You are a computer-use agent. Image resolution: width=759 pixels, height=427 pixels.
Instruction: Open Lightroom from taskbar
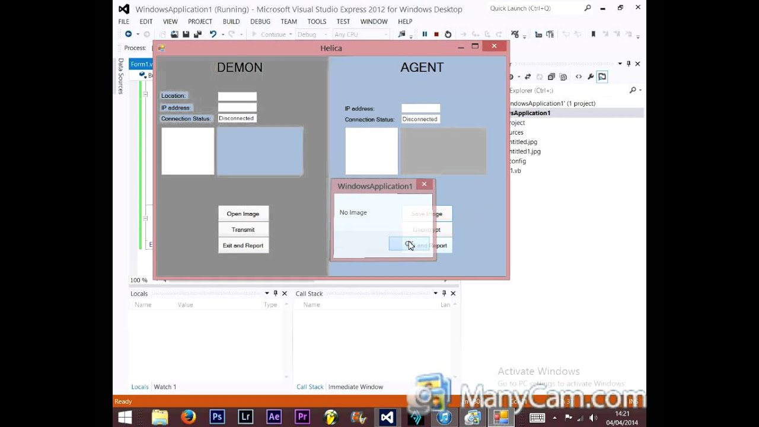tap(245, 417)
